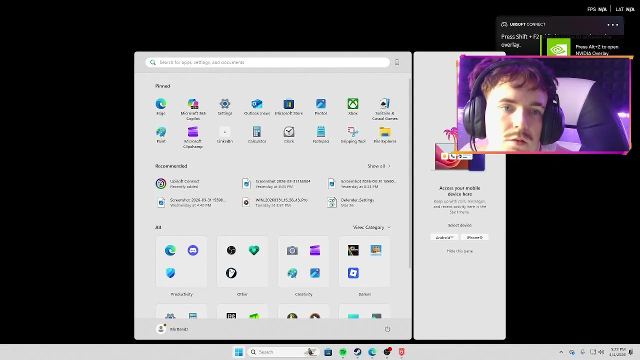The height and width of the screenshot is (360, 640).
Task: Open the pinned Paint app
Action: (x=160, y=134)
